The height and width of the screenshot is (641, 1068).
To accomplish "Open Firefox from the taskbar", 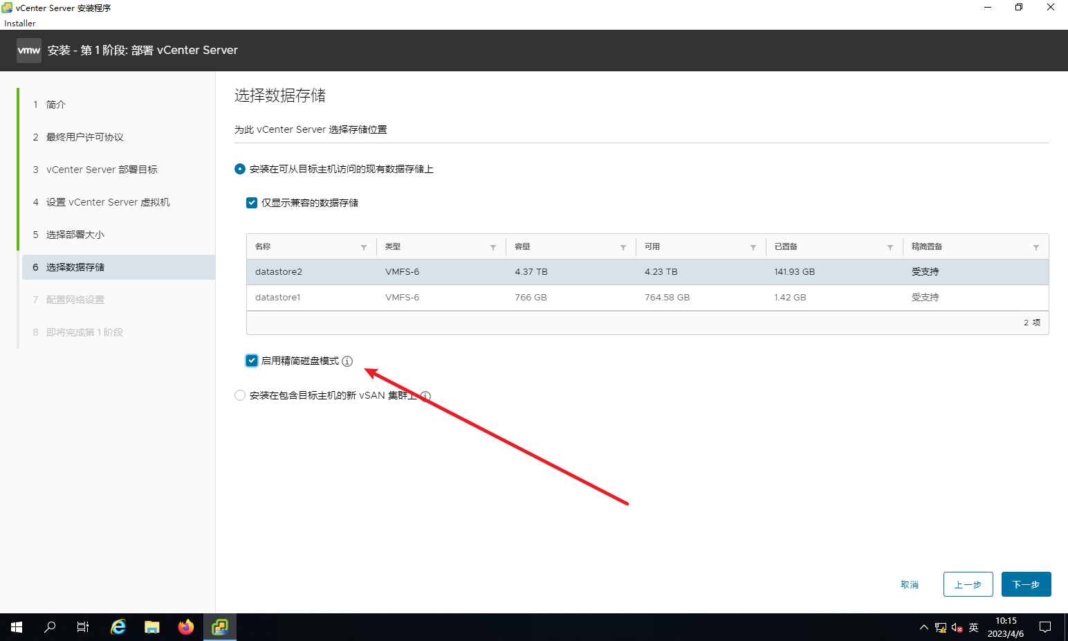I will tap(186, 627).
